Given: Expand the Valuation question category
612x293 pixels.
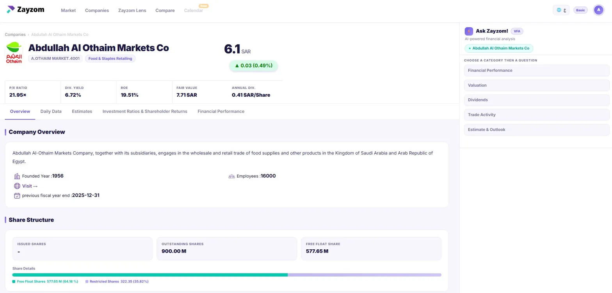Looking at the screenshot, I should (537, 85).
